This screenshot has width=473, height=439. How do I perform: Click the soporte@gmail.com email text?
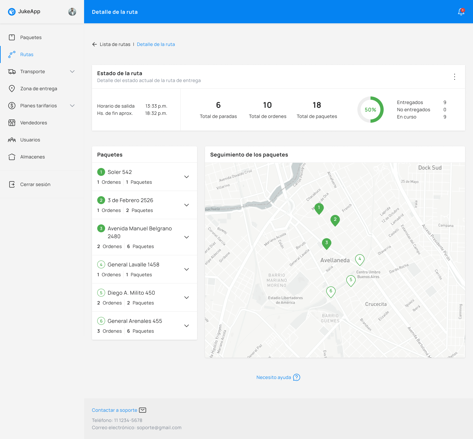(x=159, y=428)
